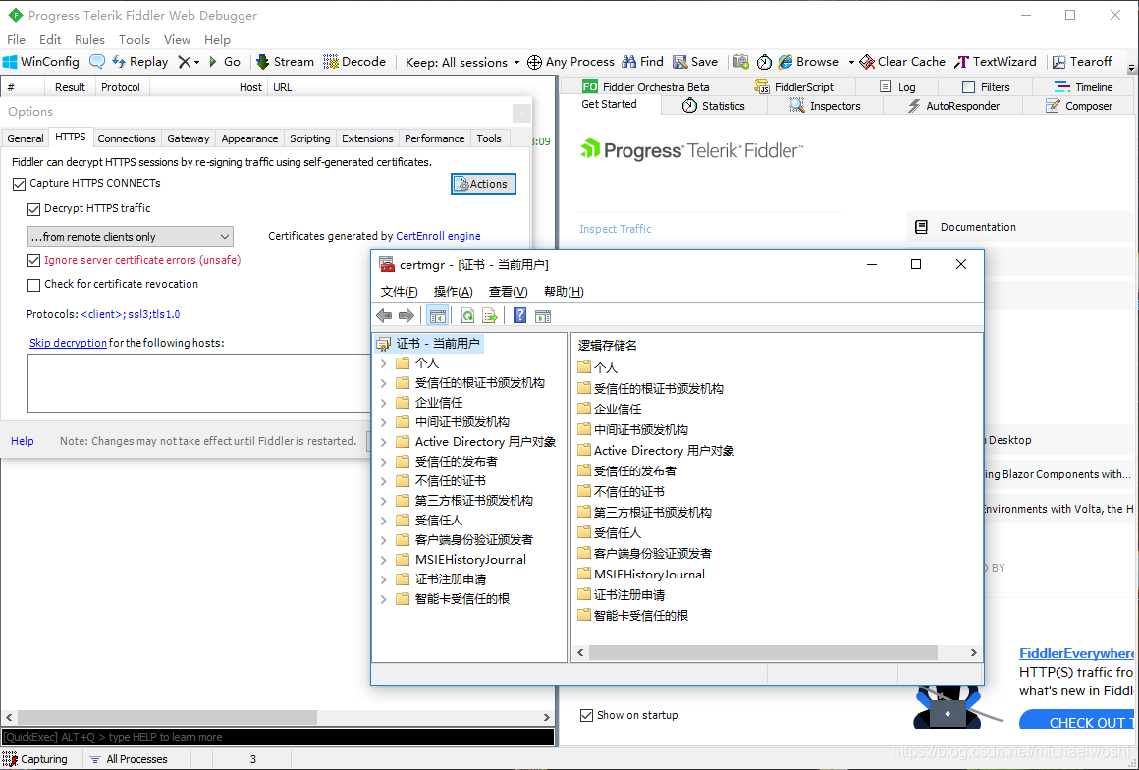Image resolution: width=1139 pixels, height=770 pixels.
Task: Select 证书 - 当前用户 root node
Action: [x=428, y=344]
